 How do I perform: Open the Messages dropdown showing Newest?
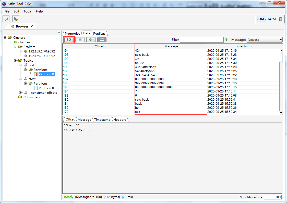click(265, 40)
